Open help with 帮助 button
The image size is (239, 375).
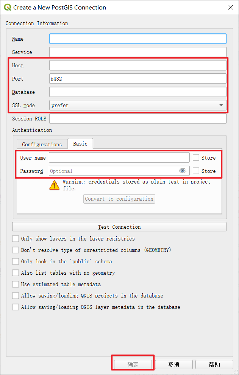pos(214,364)
